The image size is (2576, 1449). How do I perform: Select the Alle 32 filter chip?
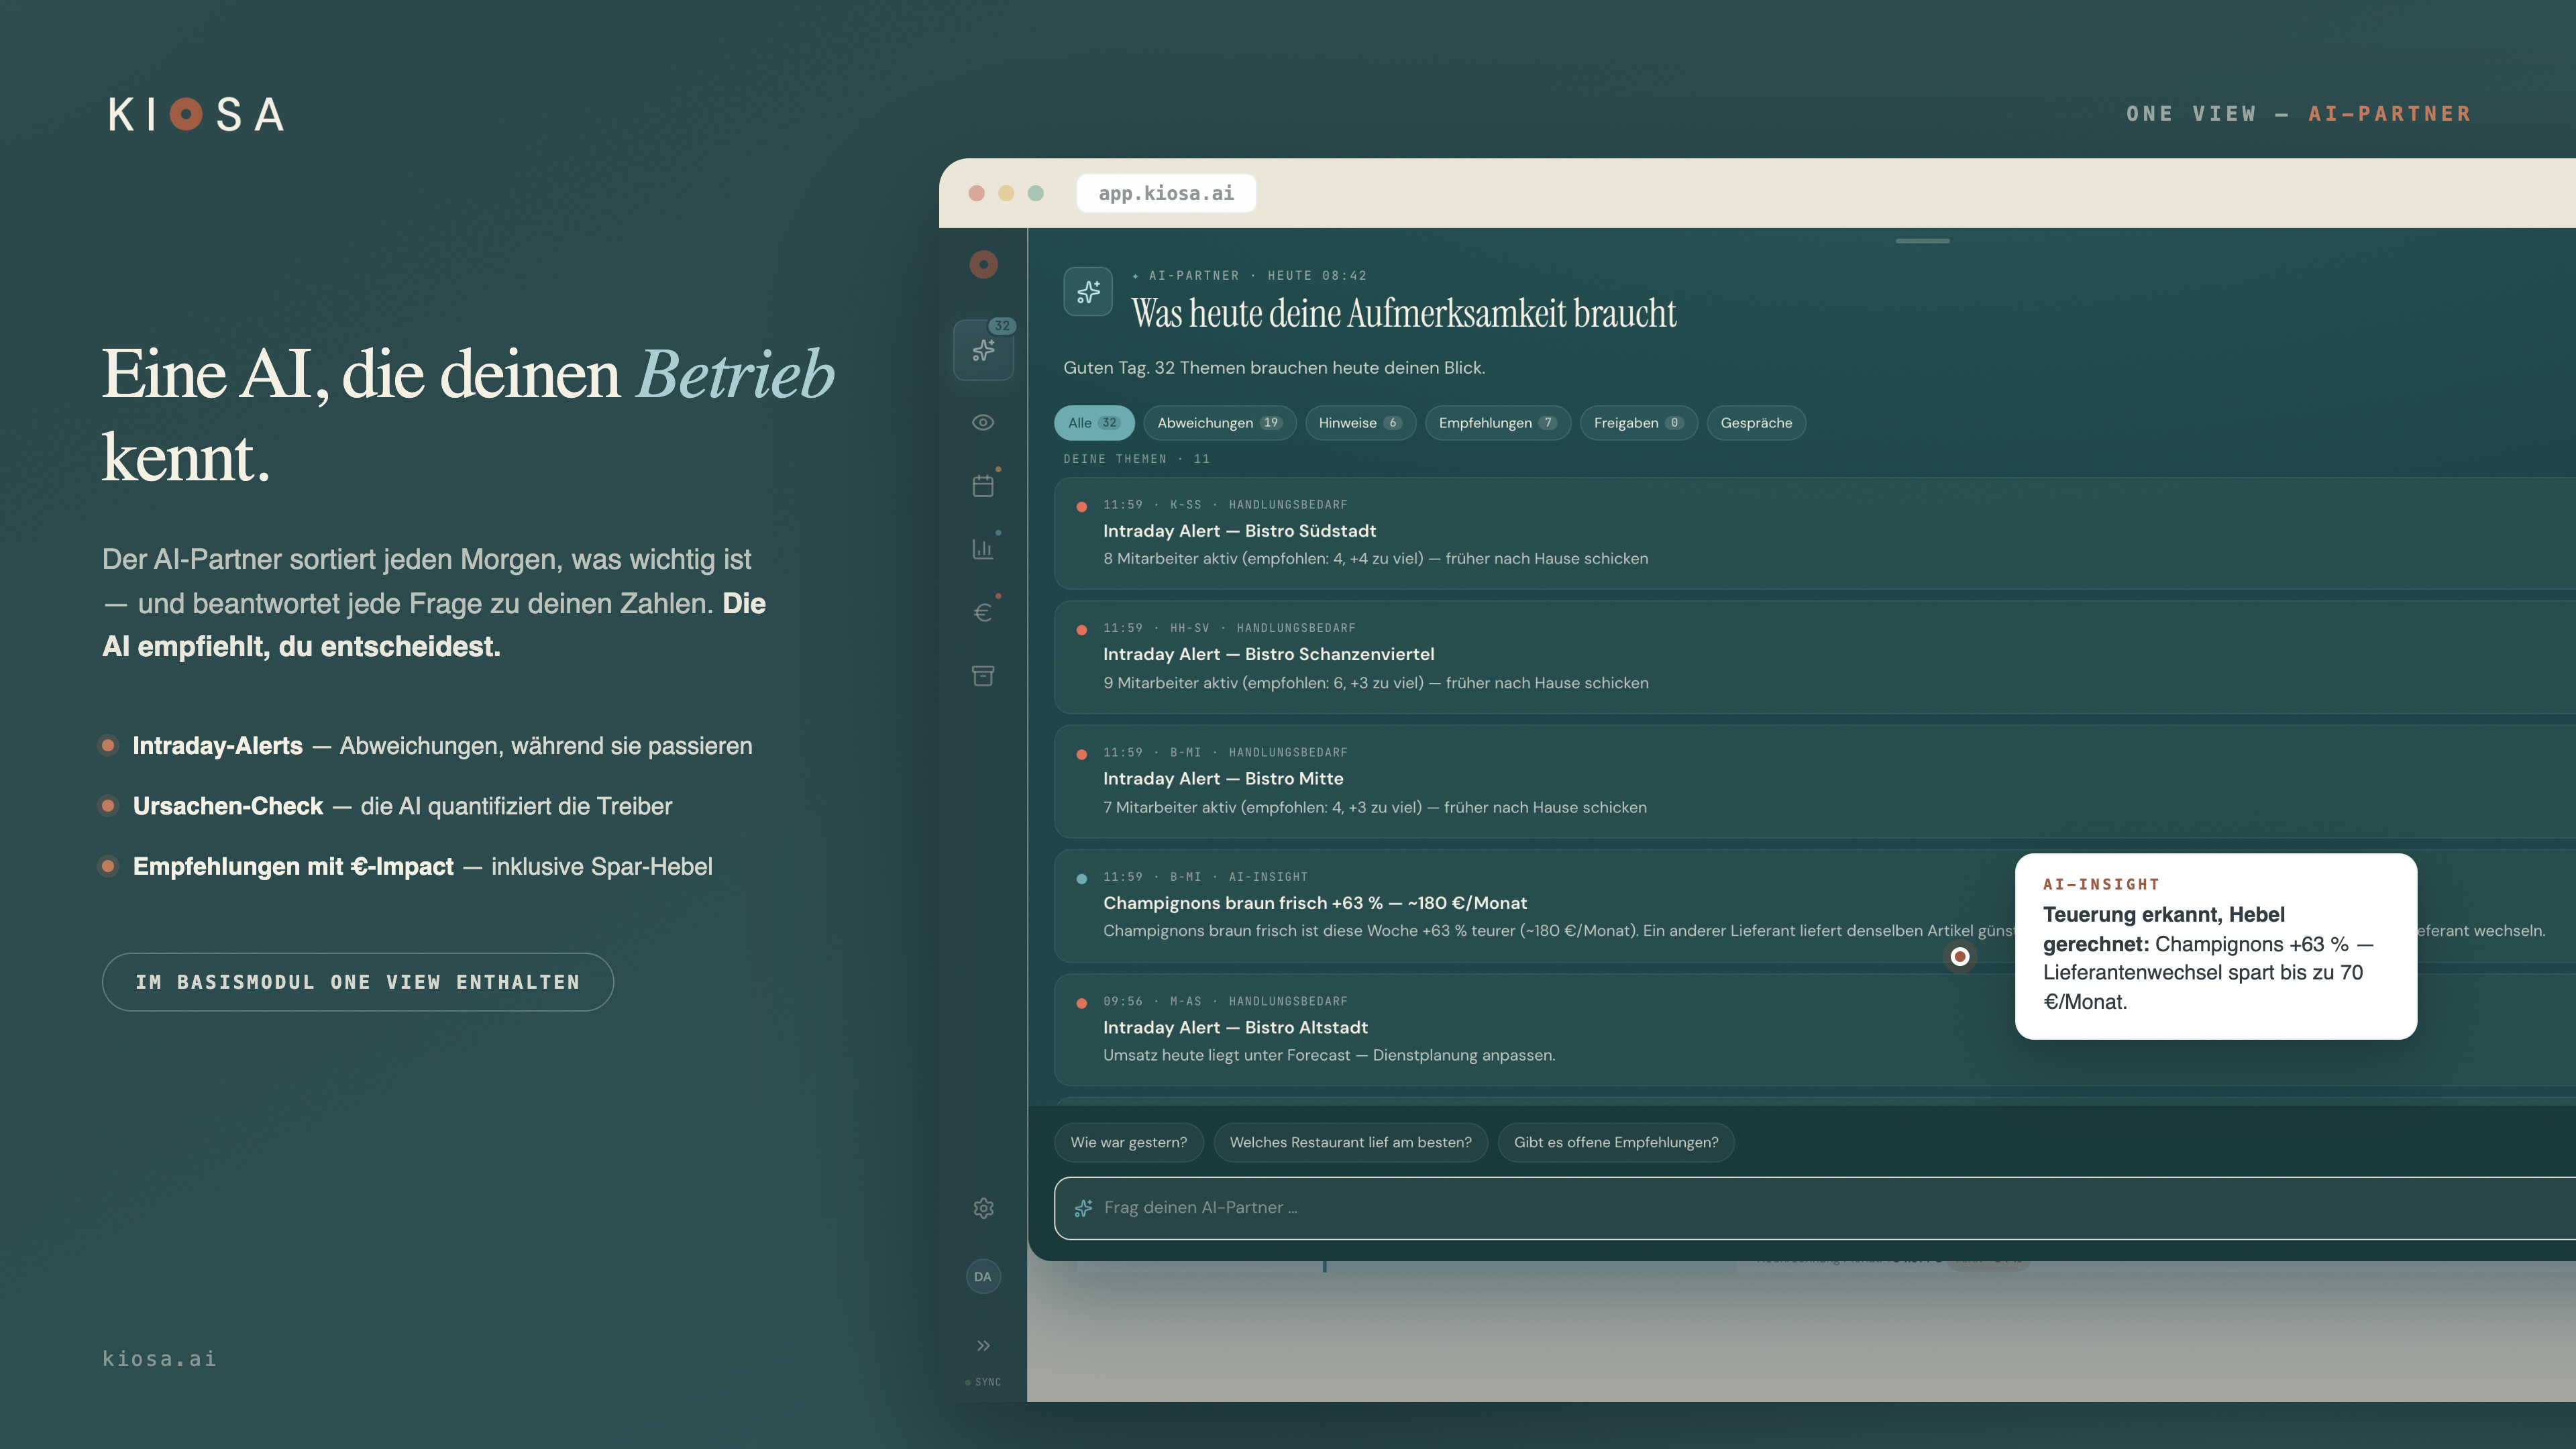[x=1094, y=423]
